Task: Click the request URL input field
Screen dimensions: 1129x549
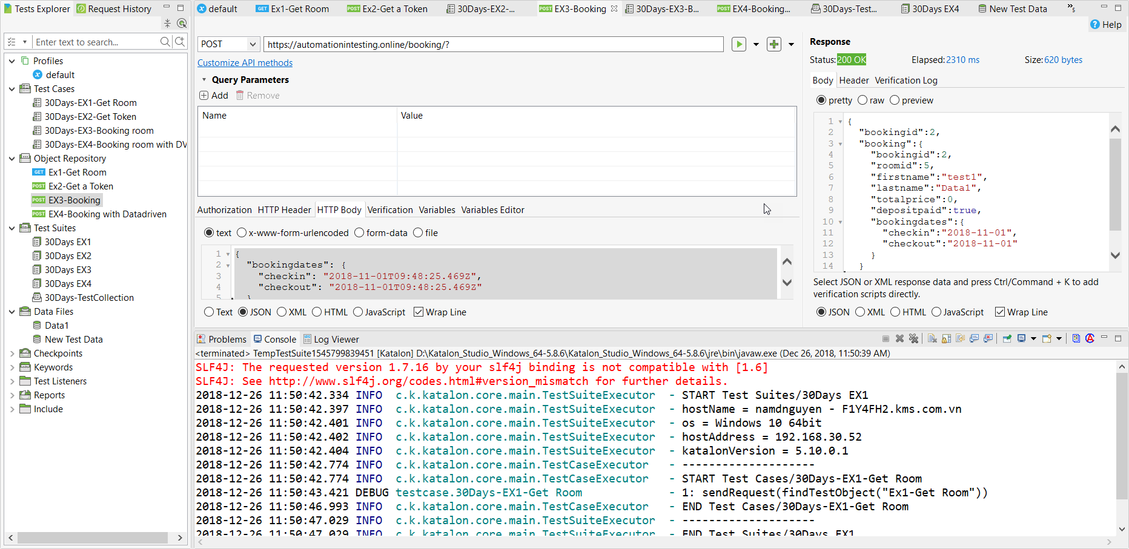Action: [493, 44]
